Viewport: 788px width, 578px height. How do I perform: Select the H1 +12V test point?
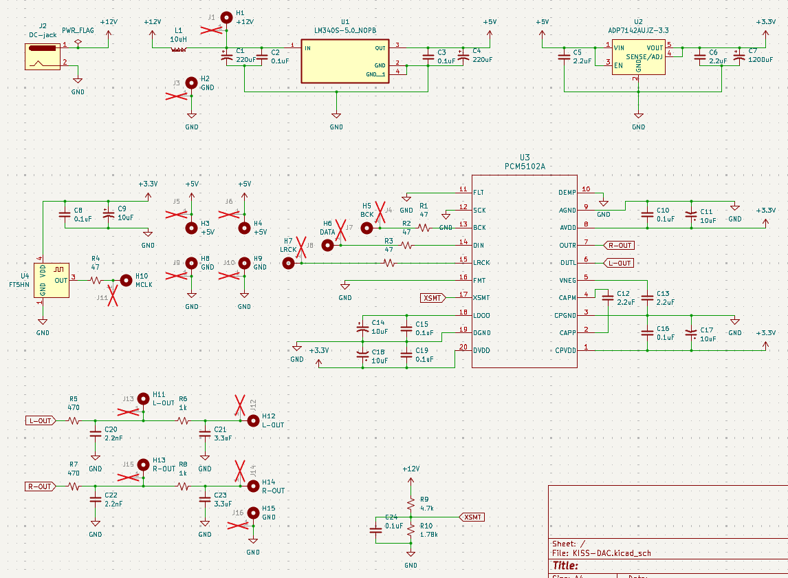point(227,18)
